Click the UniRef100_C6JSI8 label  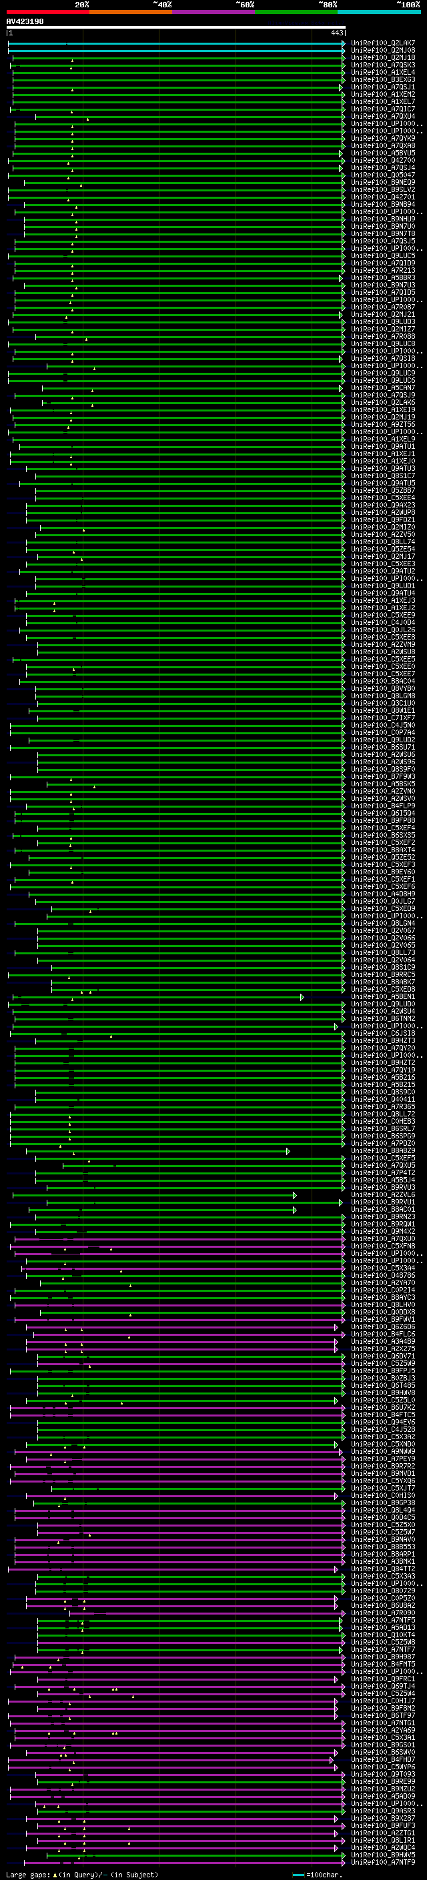(383, 1032)
